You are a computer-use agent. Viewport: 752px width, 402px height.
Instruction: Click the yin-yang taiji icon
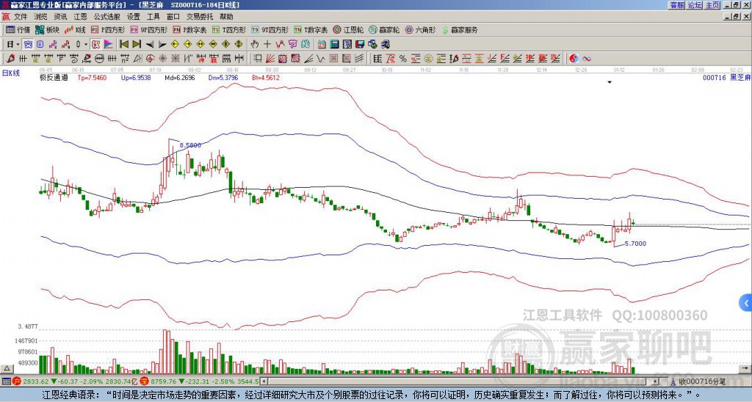click(574, 59)
